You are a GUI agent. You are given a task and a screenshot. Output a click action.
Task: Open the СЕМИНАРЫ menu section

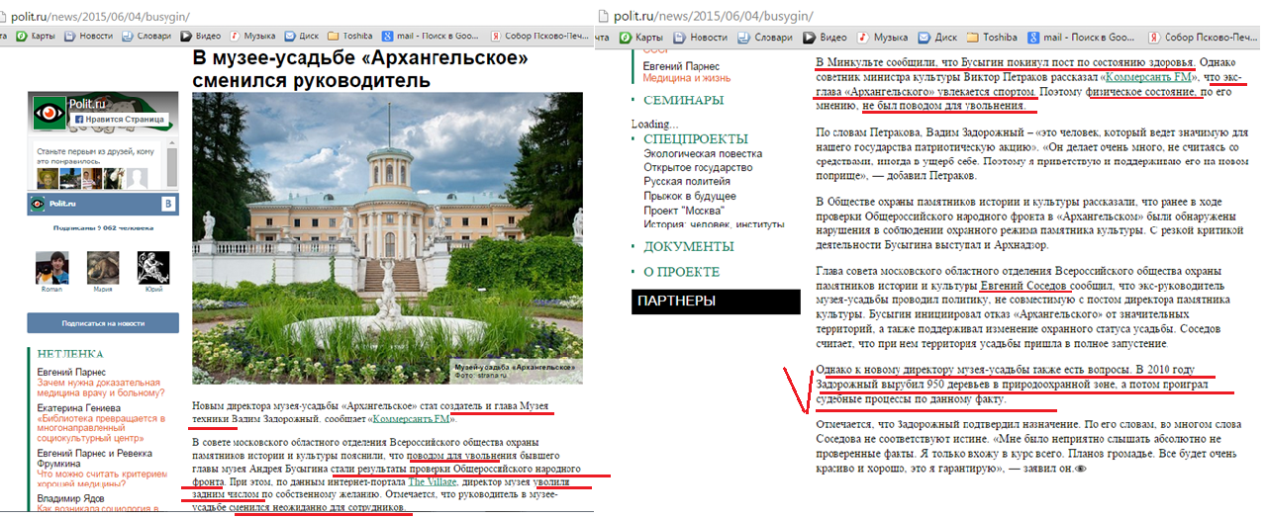tap(683, 100)
